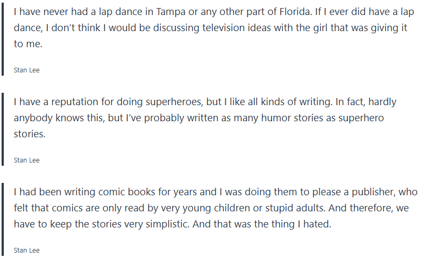This screenshot has width=434, height=258.
Task: Click the quote about writing comic books for years
Action: (215, 208)
